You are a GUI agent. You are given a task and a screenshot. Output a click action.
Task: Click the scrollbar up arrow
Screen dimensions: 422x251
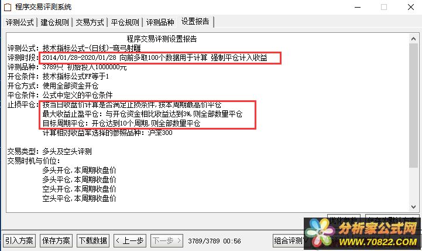pyautogui.click(x=413, y=39)
